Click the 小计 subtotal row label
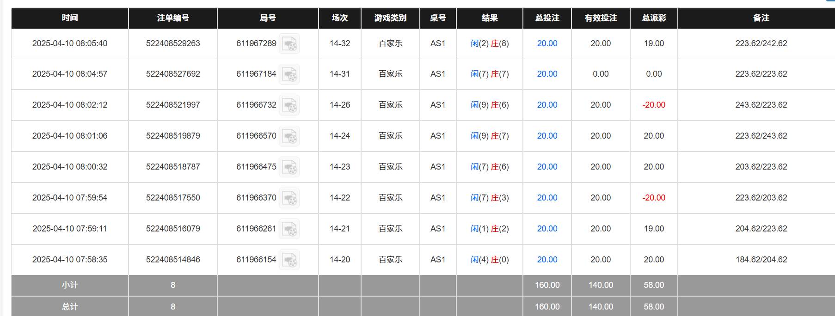This screenshot has height=316, width=835. coord(70,285)
